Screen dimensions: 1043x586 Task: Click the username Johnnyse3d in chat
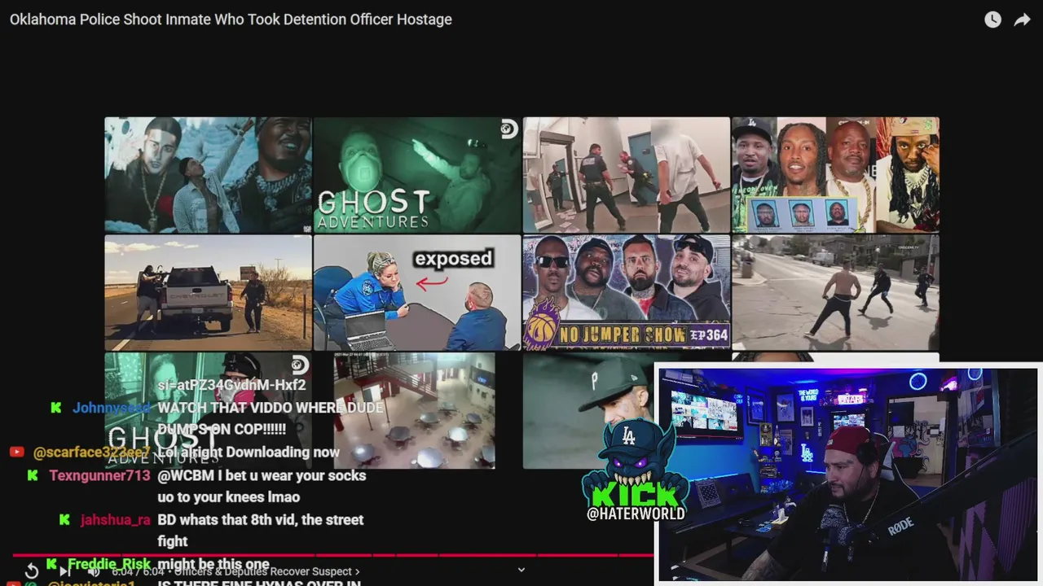tap(111, 408)
